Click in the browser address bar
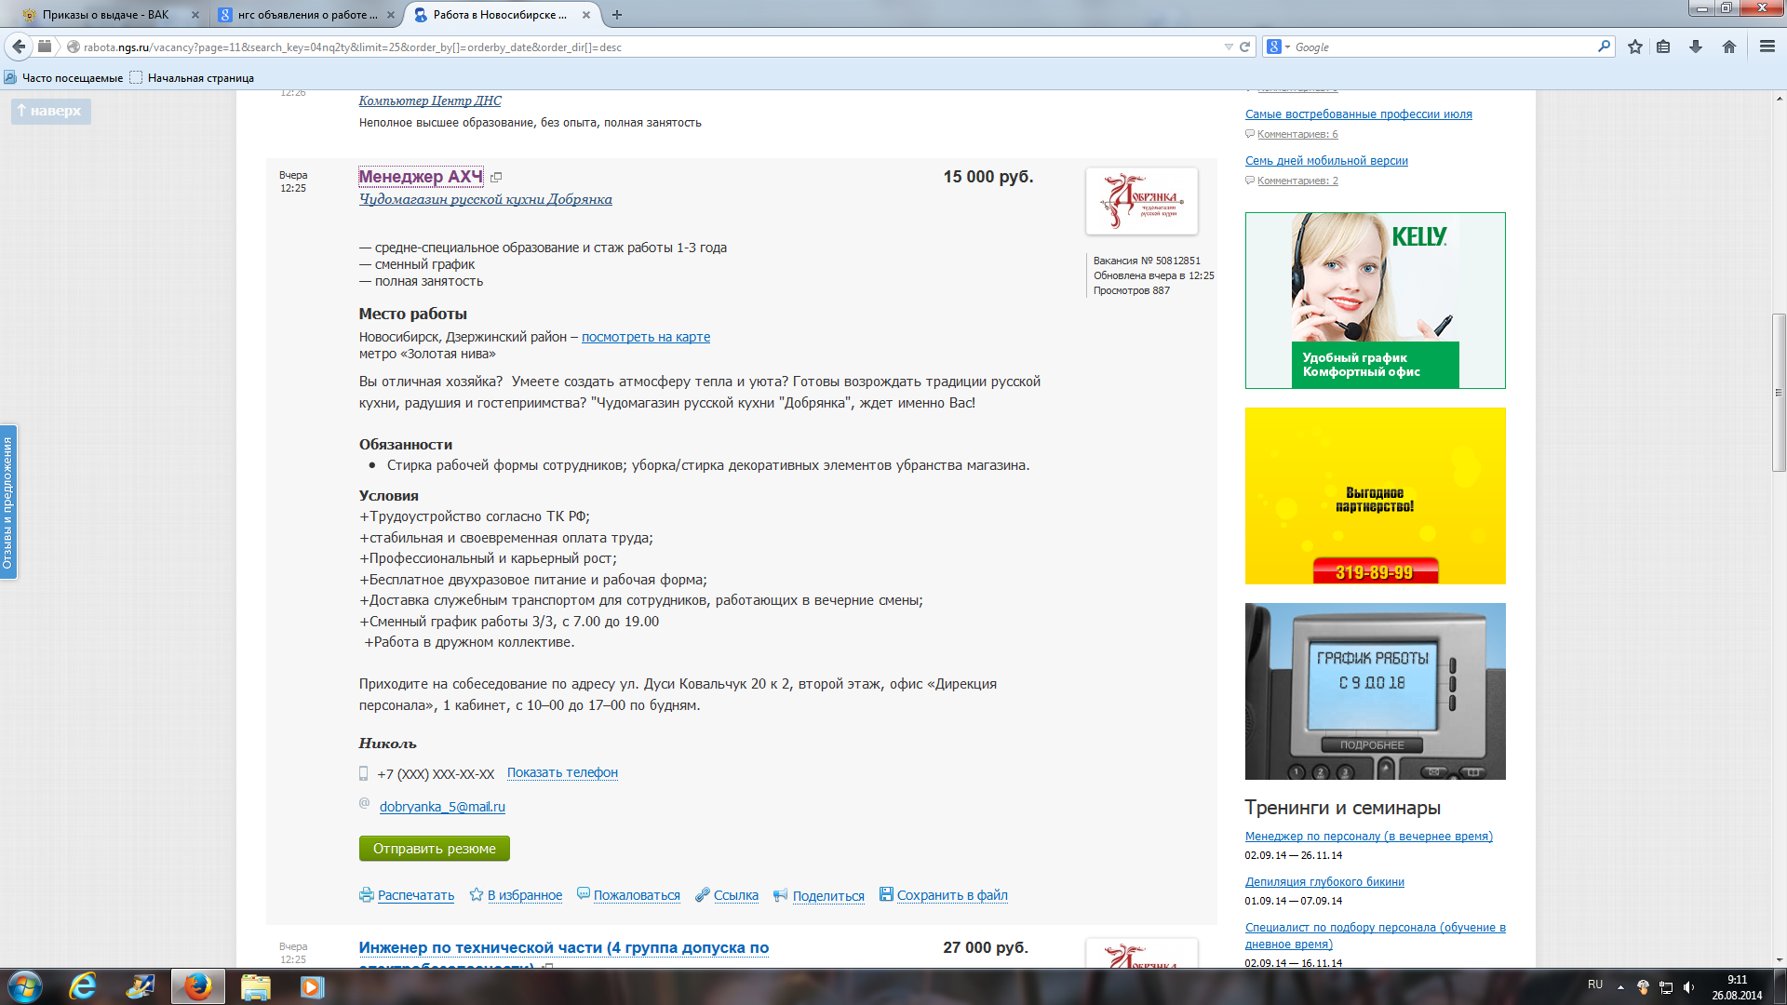 pyautogui.click(x=642, y=47)
